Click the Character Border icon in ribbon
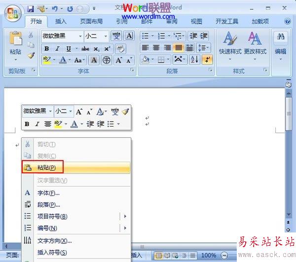The width and height of the screenshot is (296, 262). tap(129, 35)
